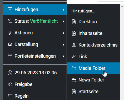Click the submenu scrollbar up arrow

[x=122, y=6]
